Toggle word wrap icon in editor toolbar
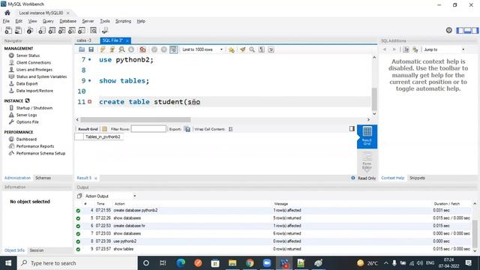Viewport: 480px width, 270px height. pyautogui.click(x=271, y=49)
